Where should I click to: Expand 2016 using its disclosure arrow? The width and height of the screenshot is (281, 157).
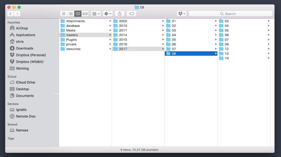pos(163,44)
